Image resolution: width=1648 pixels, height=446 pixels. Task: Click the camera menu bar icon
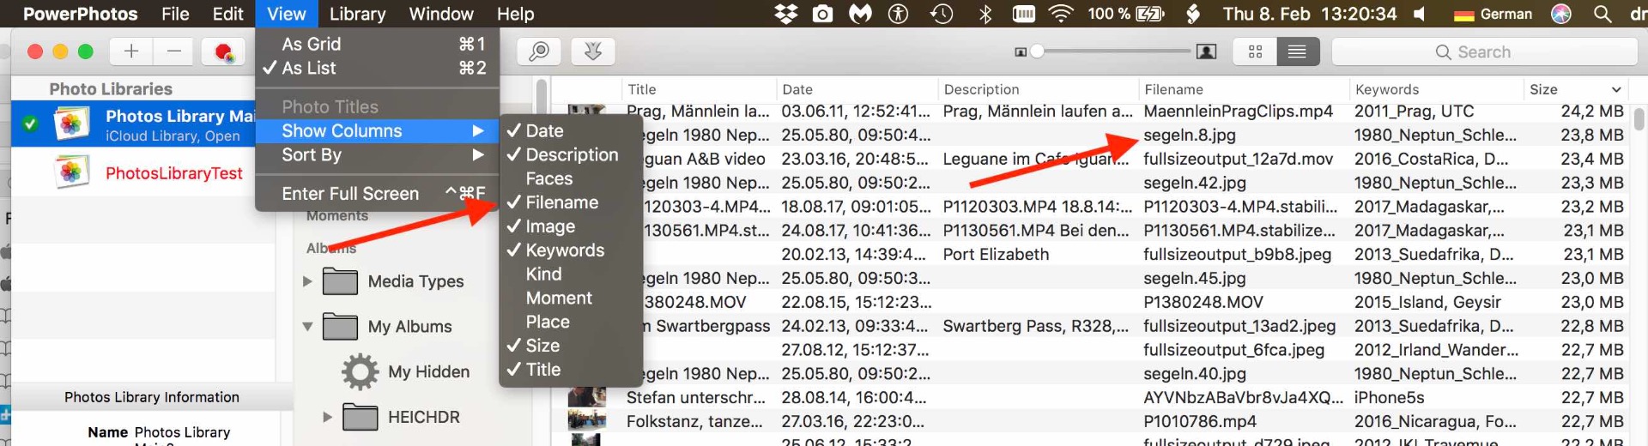(x=823, y=14)
